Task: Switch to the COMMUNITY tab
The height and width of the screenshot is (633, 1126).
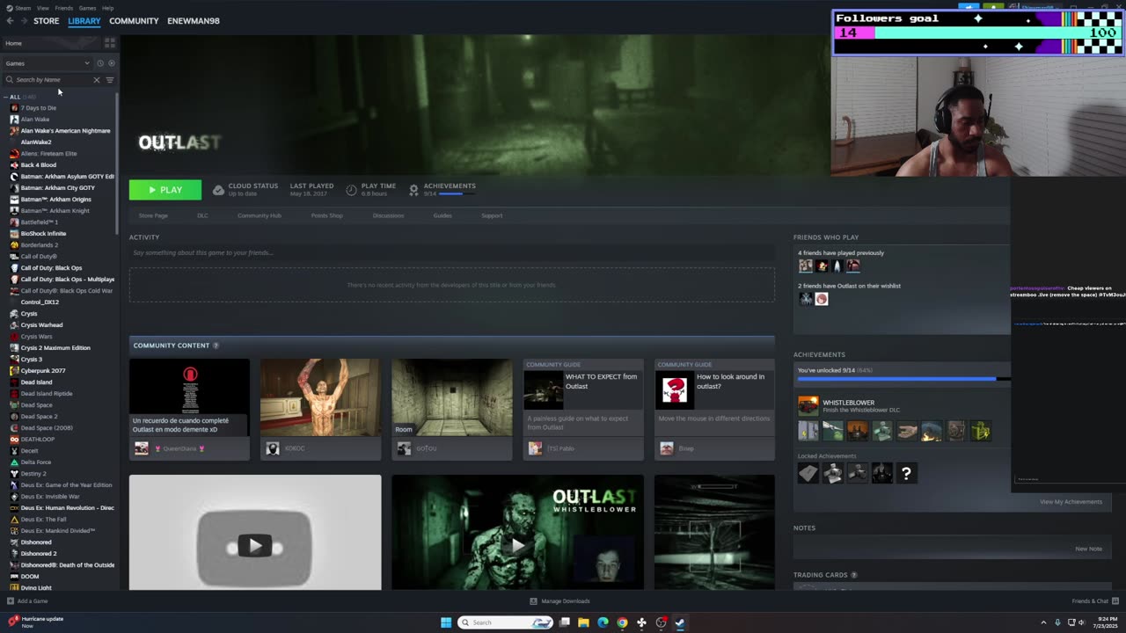Action: point(134,21)
